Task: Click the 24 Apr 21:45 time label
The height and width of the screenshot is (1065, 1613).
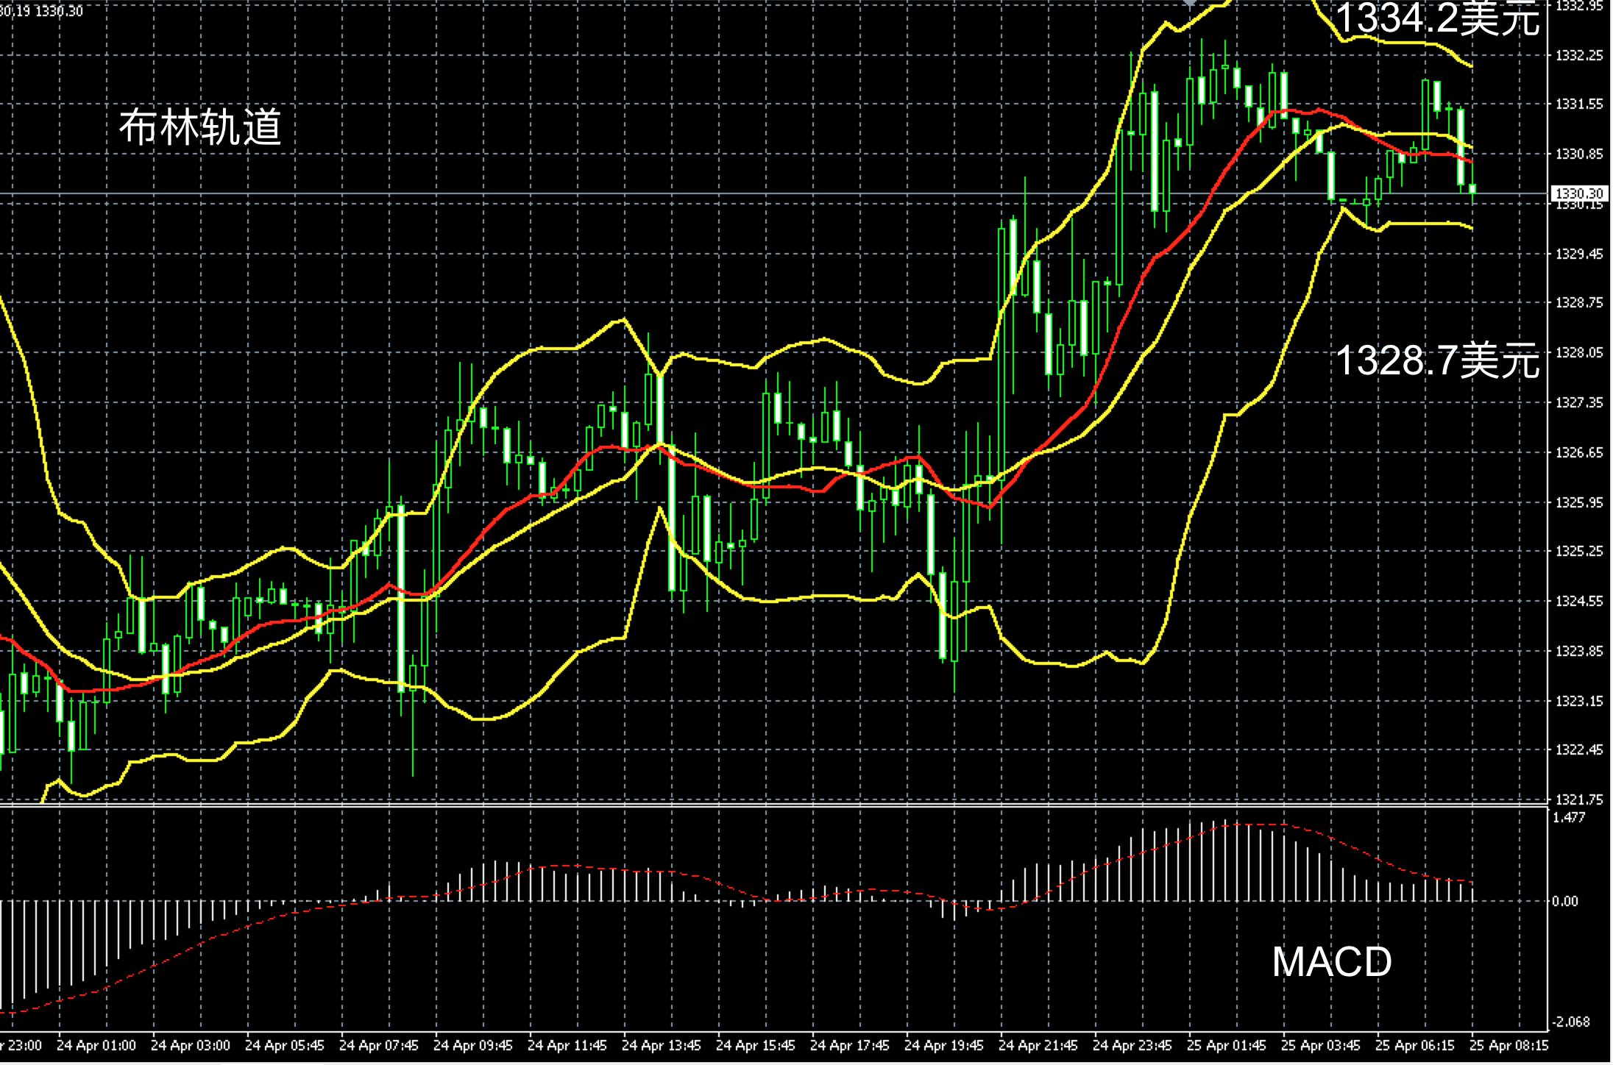Action: pyautogui.click(x=1038, y=1045)
